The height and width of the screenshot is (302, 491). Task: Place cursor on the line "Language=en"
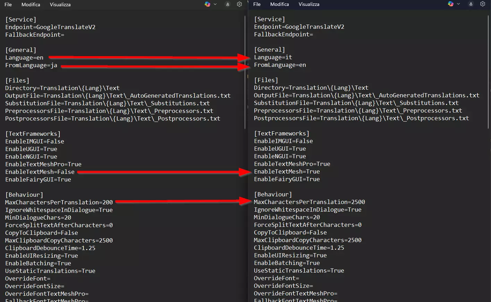coord(24,57)
